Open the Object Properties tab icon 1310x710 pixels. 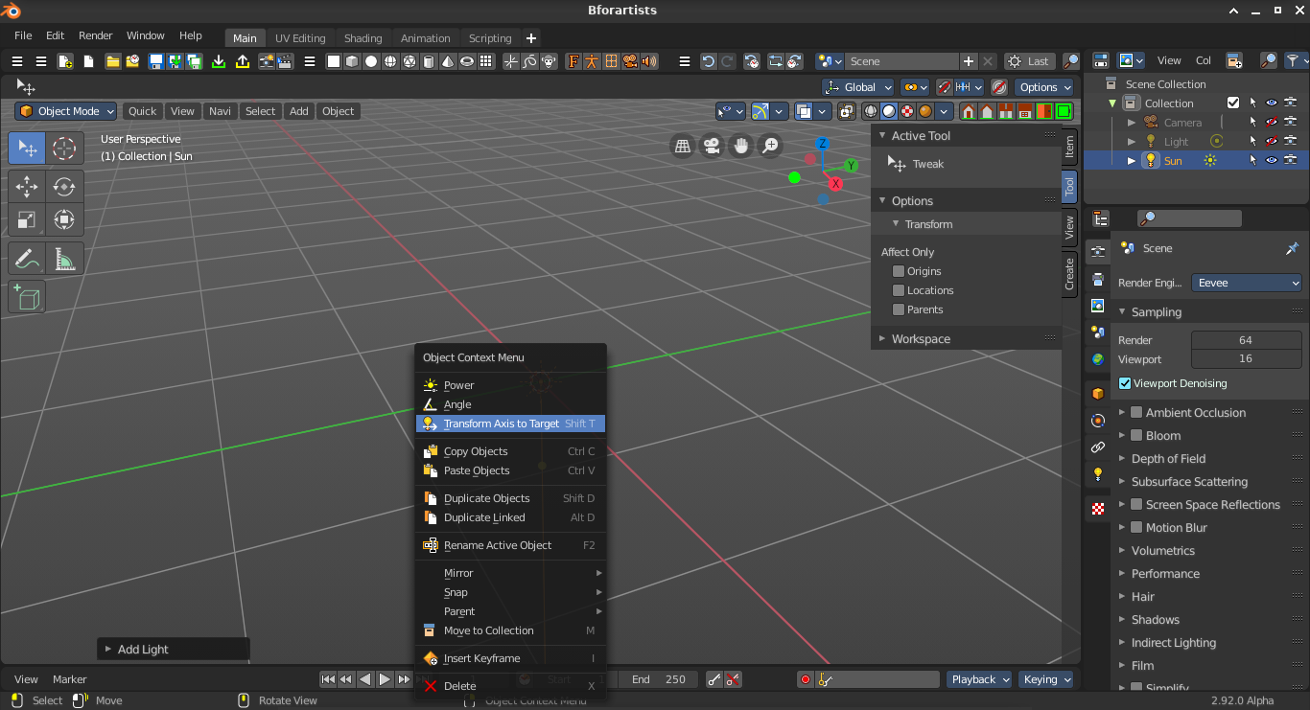pyautogui.click(x=1098, y=394)
